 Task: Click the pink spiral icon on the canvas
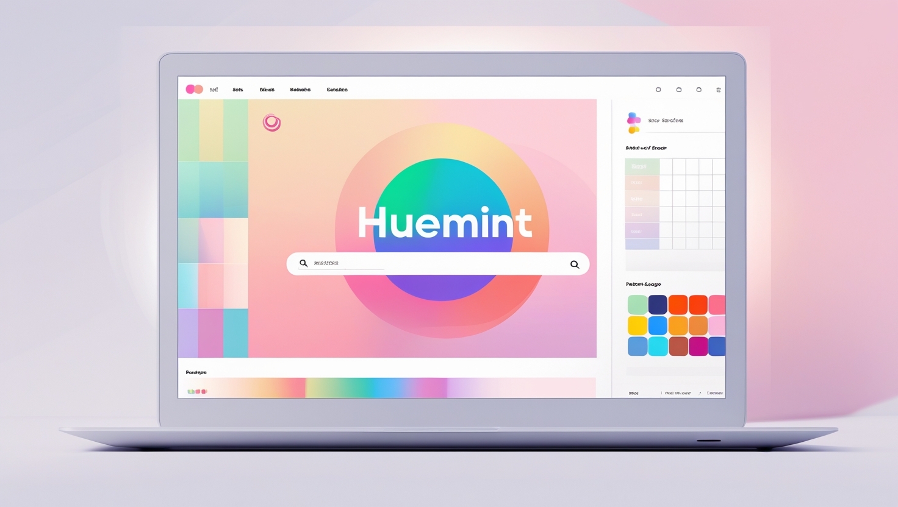coord(271,122)
